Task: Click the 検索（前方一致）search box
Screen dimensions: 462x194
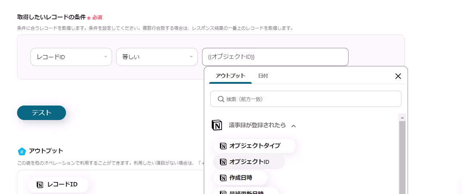Action: coord(306,99)
